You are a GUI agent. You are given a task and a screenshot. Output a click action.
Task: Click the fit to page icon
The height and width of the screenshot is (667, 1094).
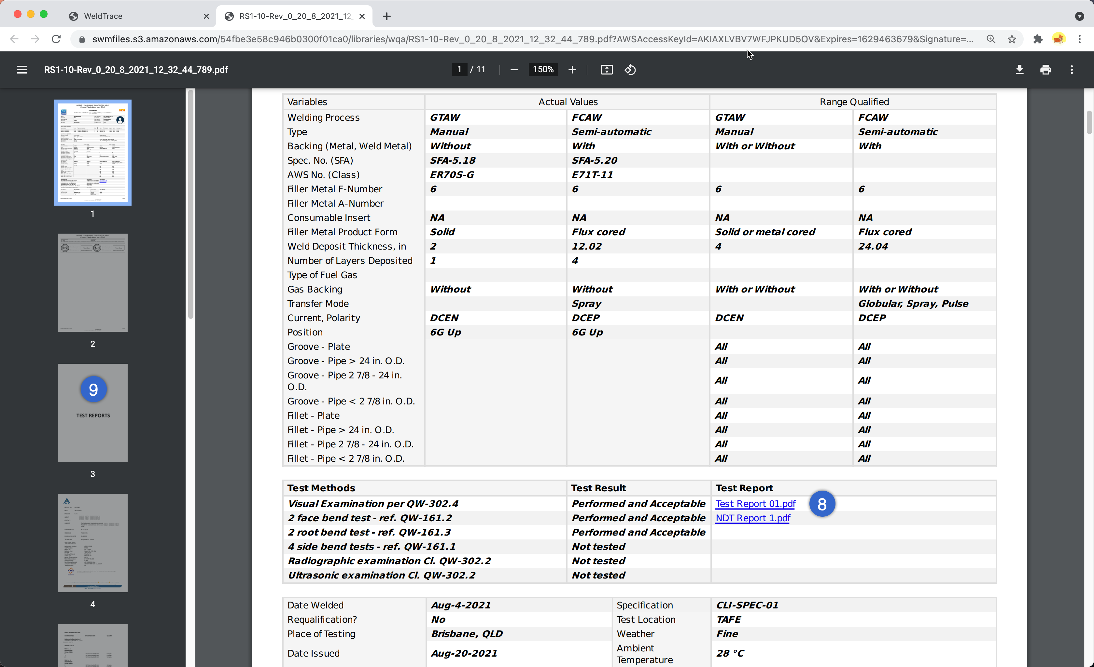pyautogui.click(x=607, y=70)
